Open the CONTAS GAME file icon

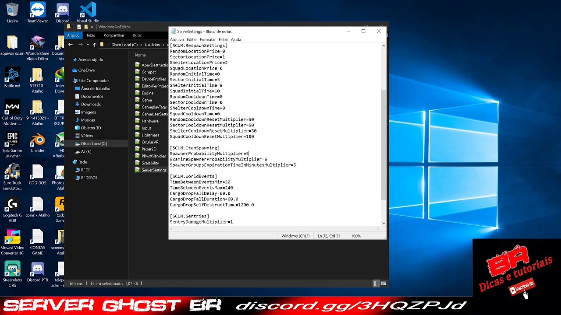click(x=38, y=242)
